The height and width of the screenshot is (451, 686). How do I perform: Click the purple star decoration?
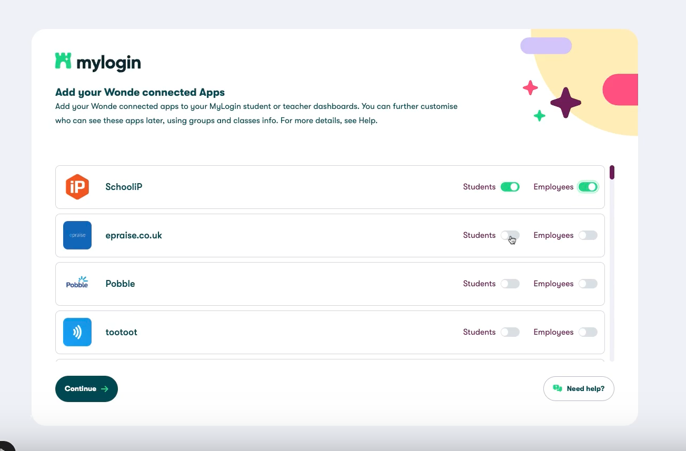566,103
